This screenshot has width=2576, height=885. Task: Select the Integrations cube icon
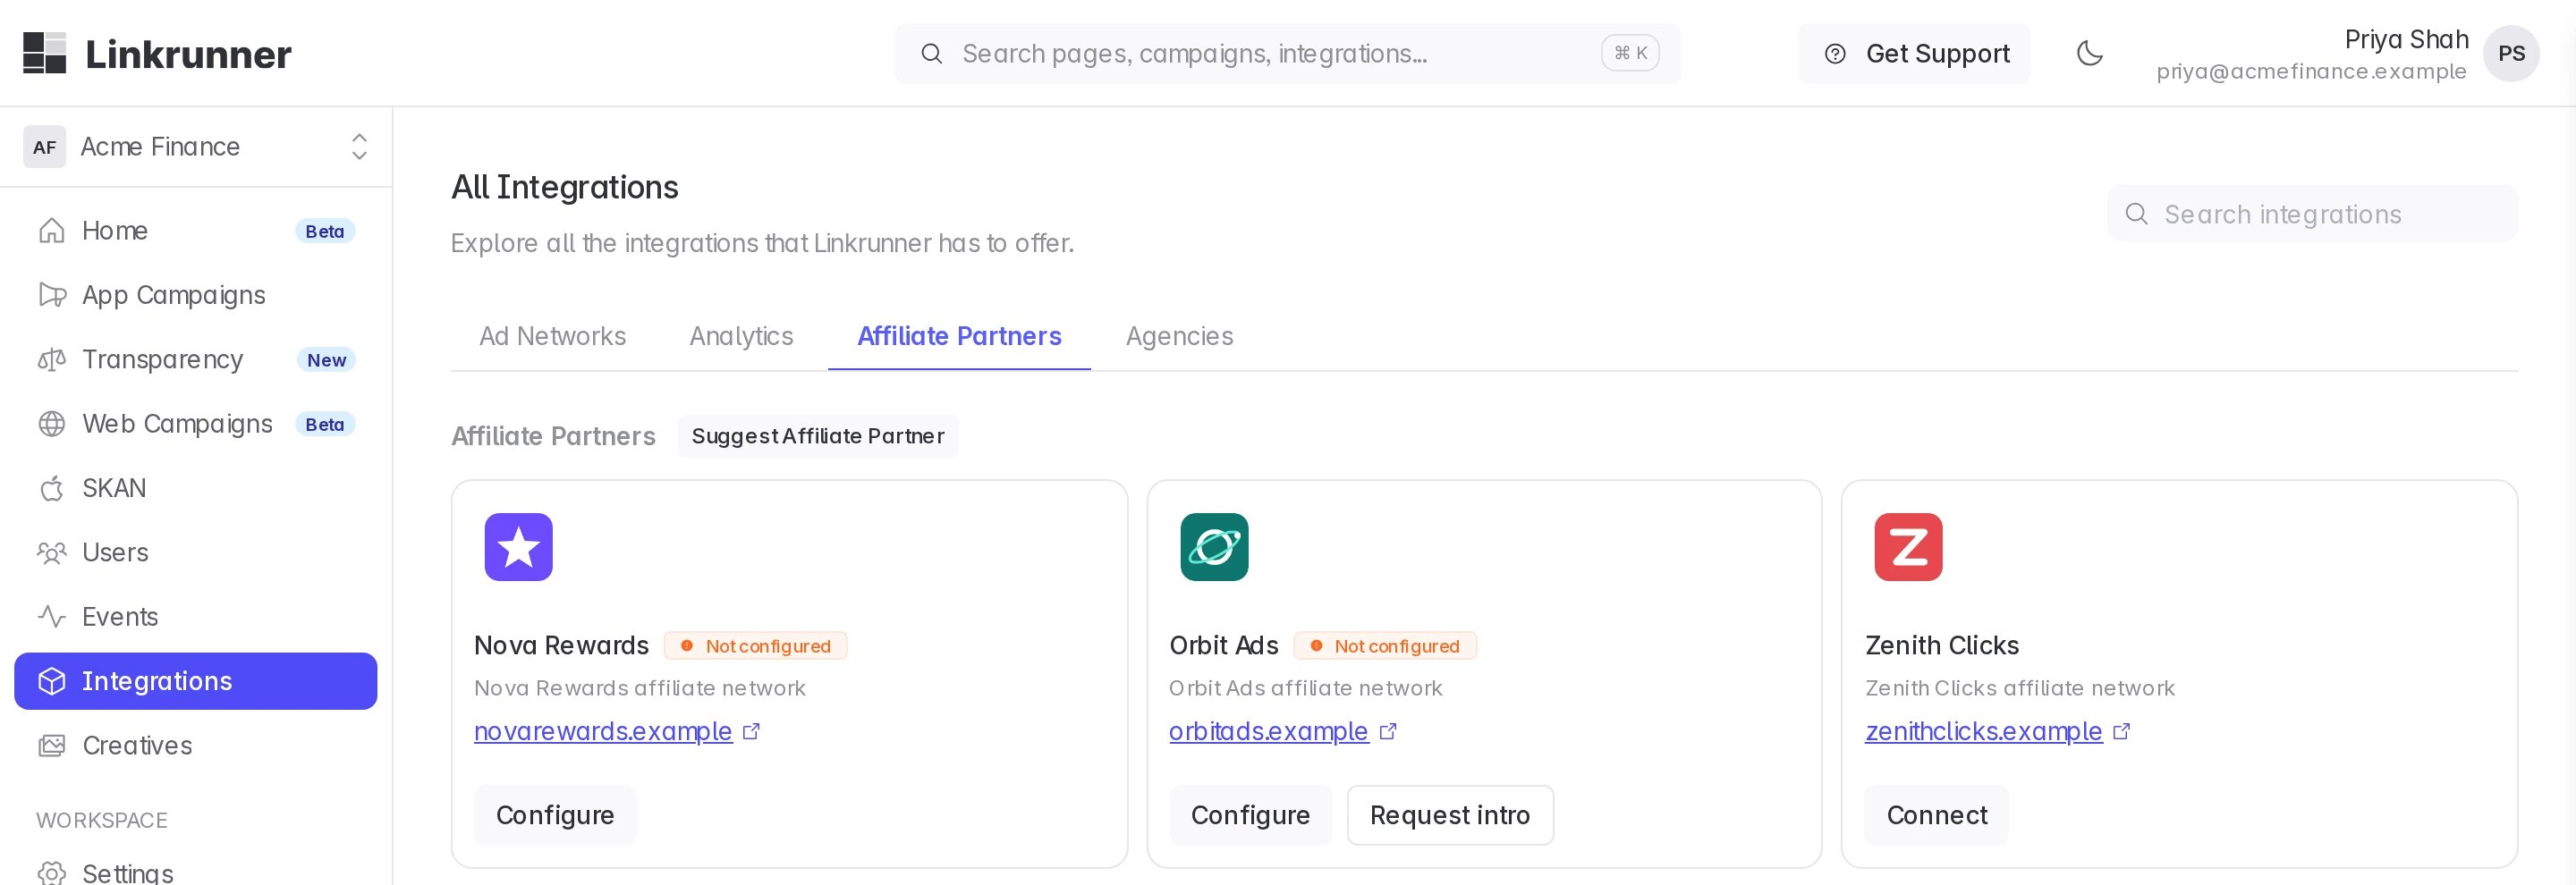pyautogui.click(x=52, y=681)
